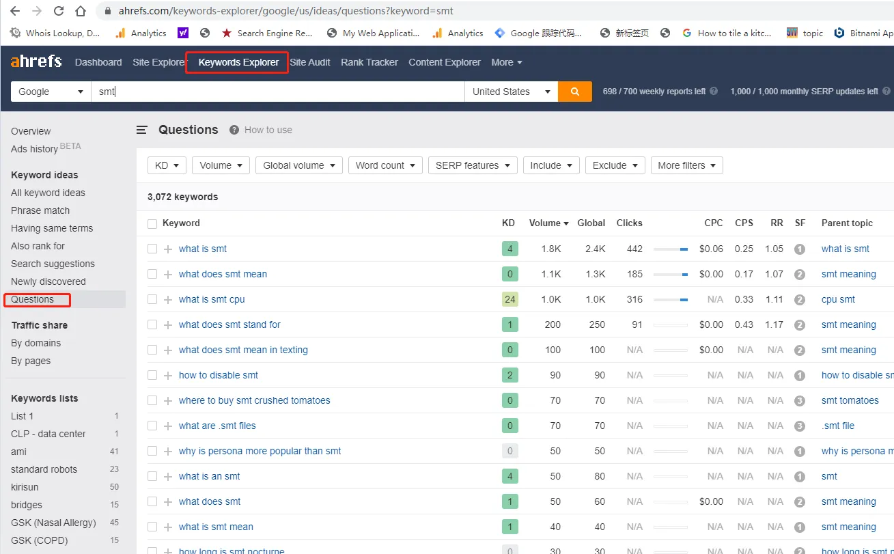Add 'what are .smt files' with plus icon
The image size is (894, 554).
[x=168, y=426]
